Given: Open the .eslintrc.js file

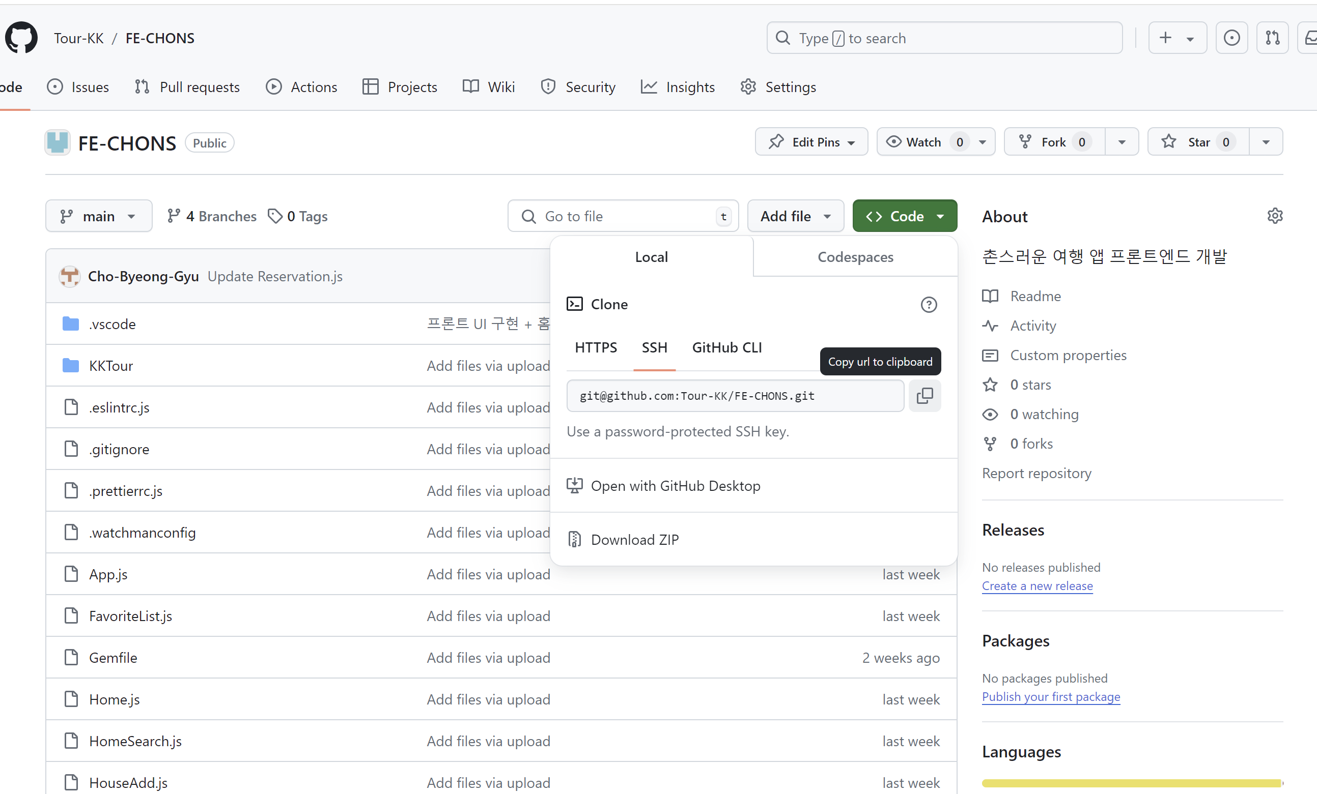Looking at the screenshot, I should (x=119, y=407).
